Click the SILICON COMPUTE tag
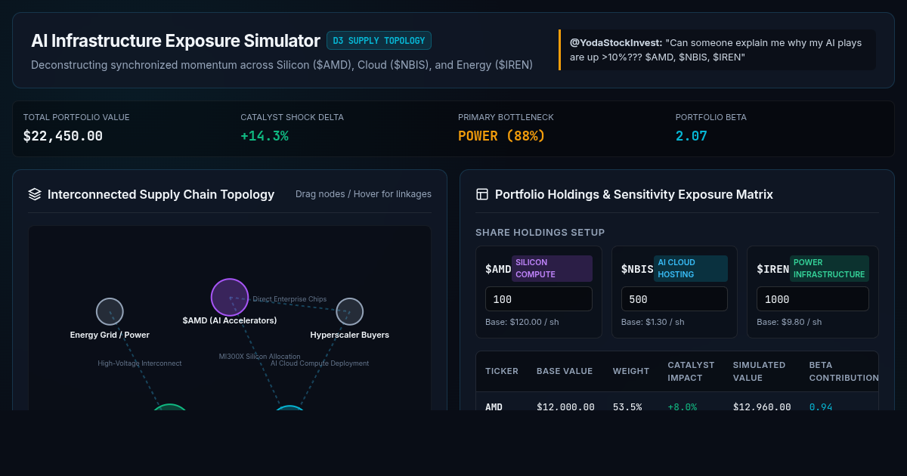 pyautogui.click(x=552, y=268)
